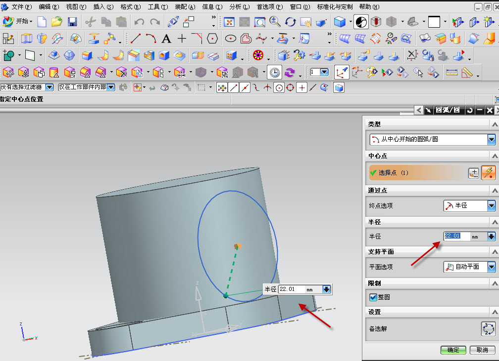Toggle the enable snap points icon
This screenshot has width=499, height=361.
coord(222,87)
